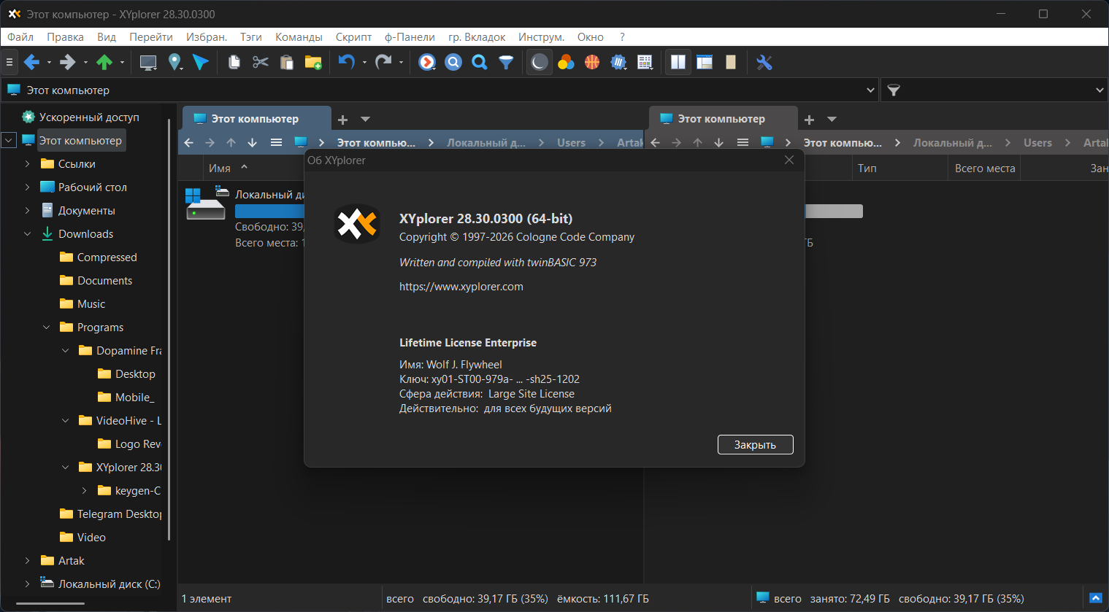
Task: Open the Скрипт menu
Action: pos(353,37)
